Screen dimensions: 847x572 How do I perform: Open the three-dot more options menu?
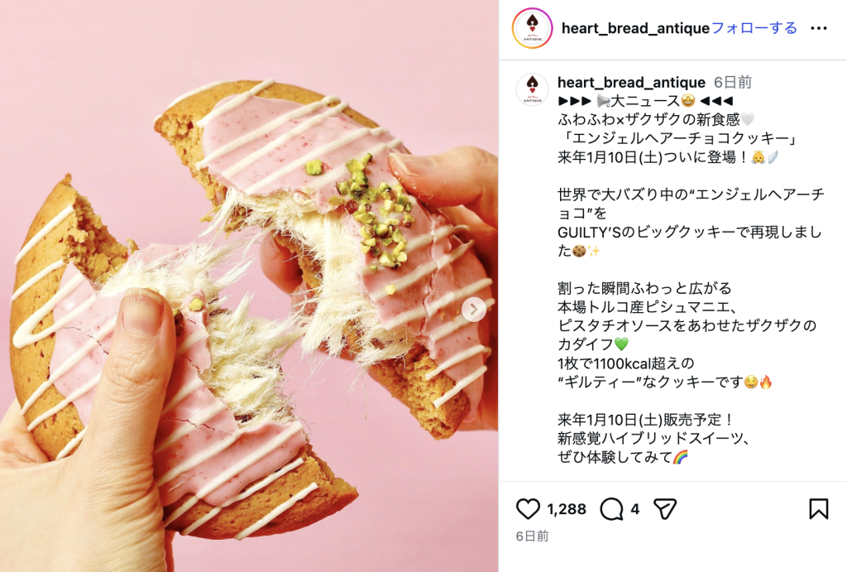(x=819, y=28)
